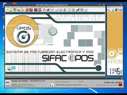Open the magenta PED toolbar button
127x95 pixels.
pos(31,10)
